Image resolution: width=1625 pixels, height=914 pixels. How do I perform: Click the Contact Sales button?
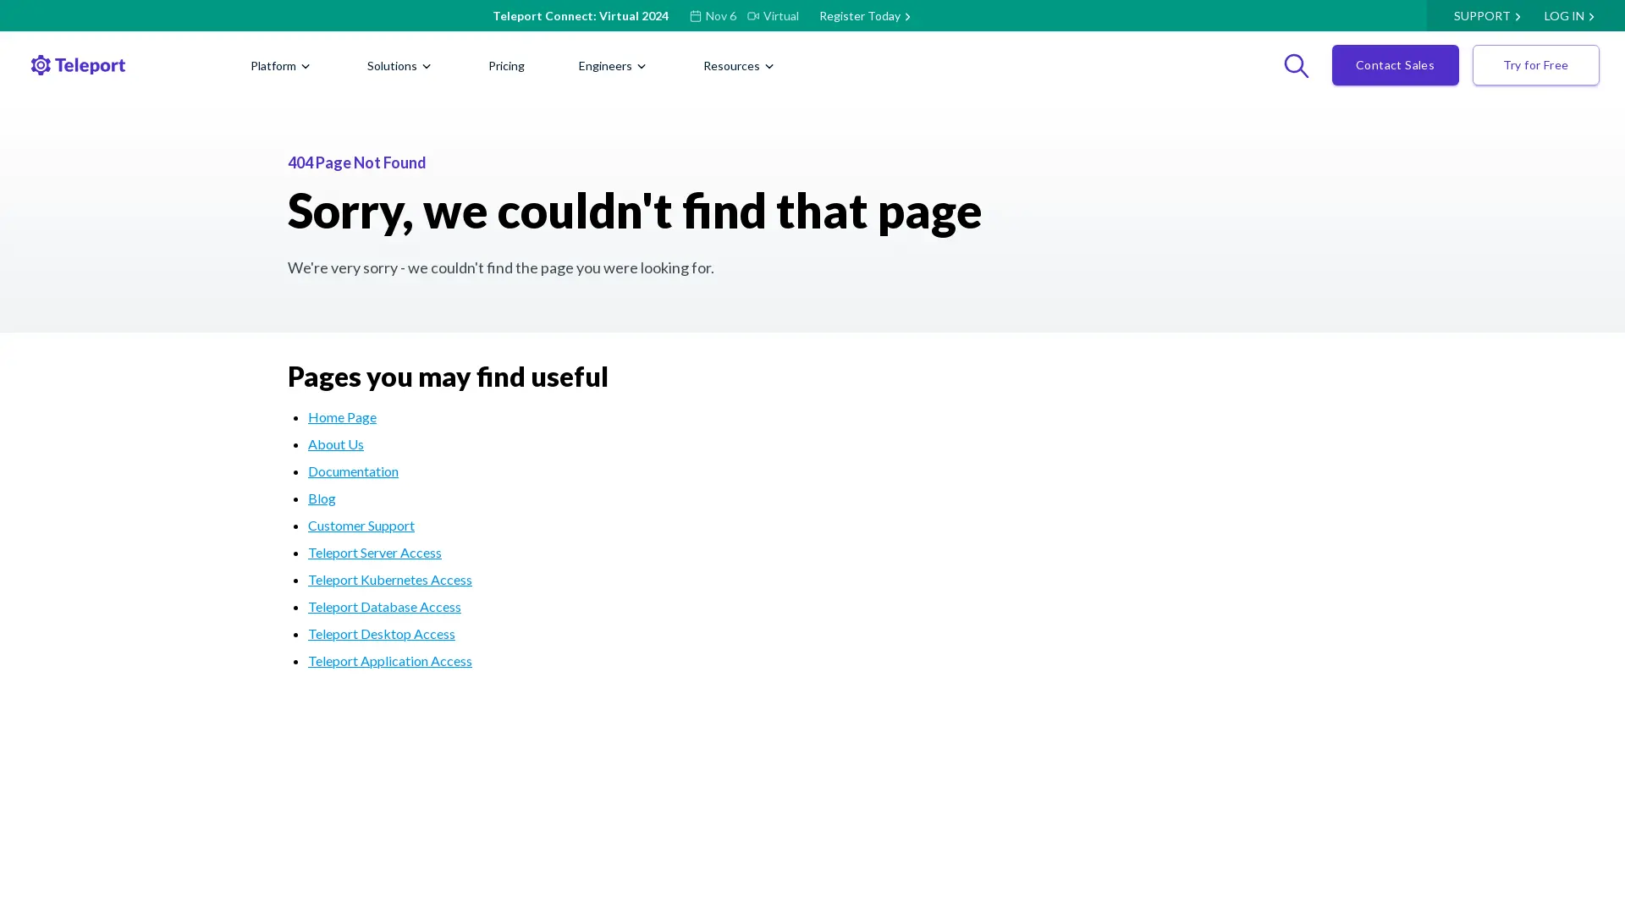(1395, 65)
